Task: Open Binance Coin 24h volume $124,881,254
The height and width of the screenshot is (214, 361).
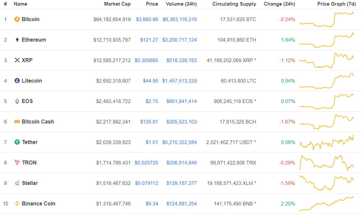Action: click(x=182, y=204)
